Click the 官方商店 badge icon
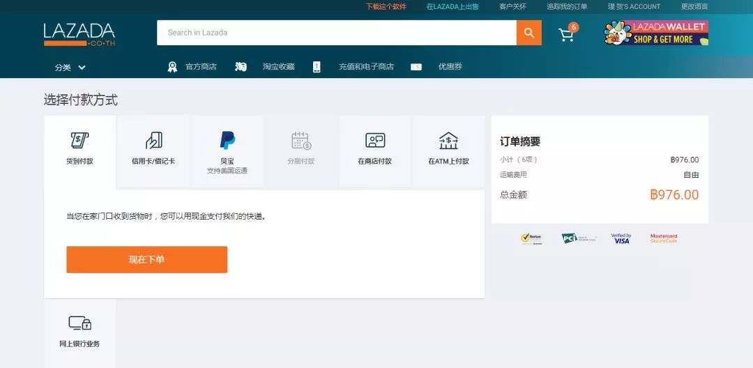 click(172, 67)
